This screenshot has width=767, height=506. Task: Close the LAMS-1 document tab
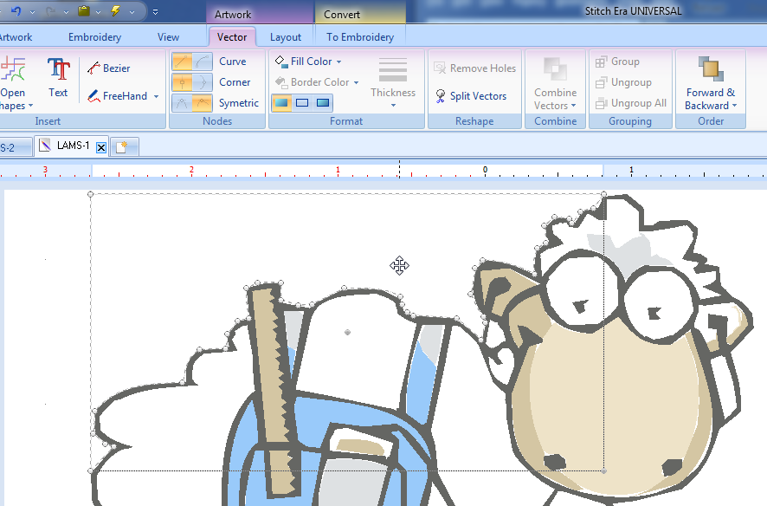(100, 147)
